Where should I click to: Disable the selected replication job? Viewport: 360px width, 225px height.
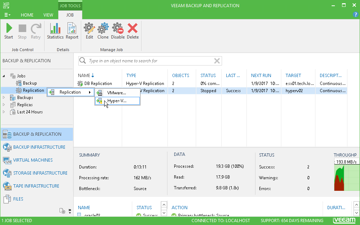(118, 31)
